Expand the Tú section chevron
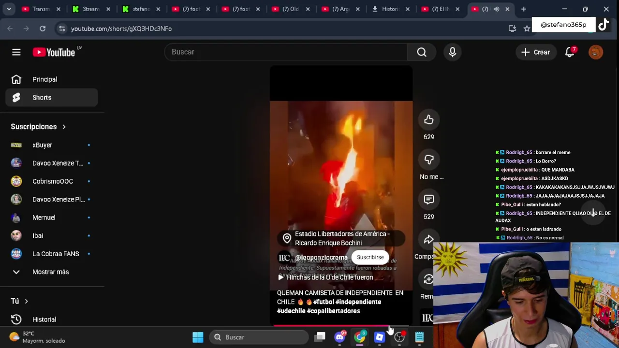Screen dimensions: 619x348 point(26,301)
